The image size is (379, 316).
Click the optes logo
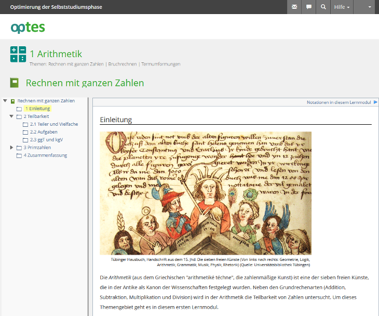point(28,28)
